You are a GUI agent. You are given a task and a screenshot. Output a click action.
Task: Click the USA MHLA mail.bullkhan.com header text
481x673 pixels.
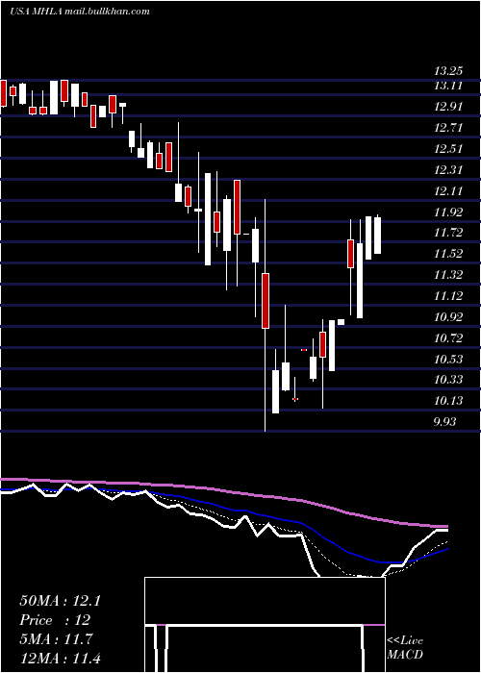tap(80, 12)
